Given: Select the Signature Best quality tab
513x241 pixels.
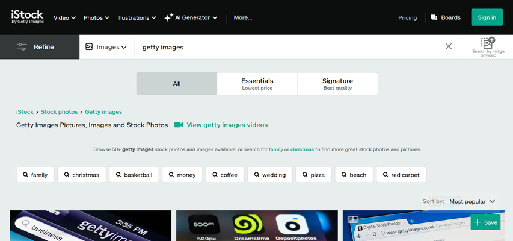Looking at the screenshot, I should pyautogui.click(x=337, y=84).
